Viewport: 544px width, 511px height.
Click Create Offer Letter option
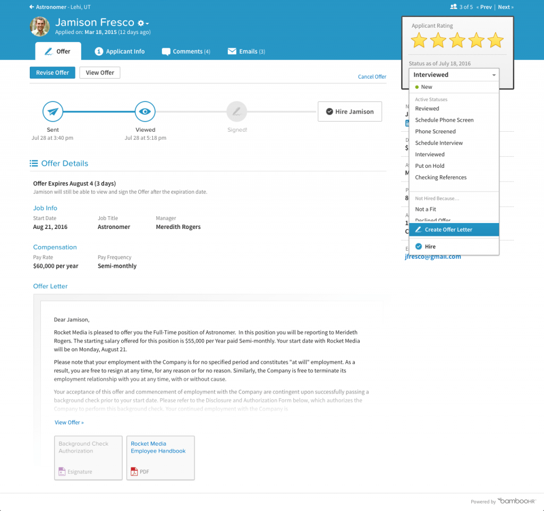click(454, 229)
